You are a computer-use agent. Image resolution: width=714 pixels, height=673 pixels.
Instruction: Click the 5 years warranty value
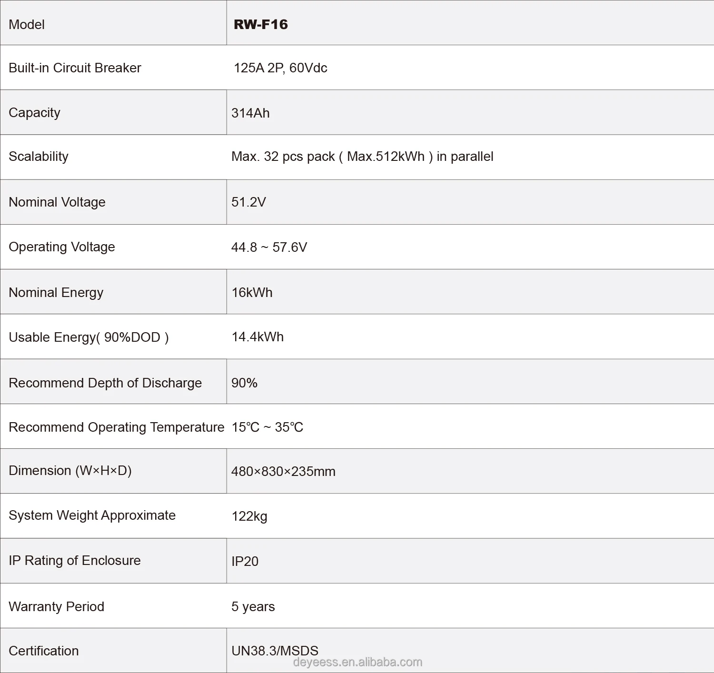[x=253, y=606]
